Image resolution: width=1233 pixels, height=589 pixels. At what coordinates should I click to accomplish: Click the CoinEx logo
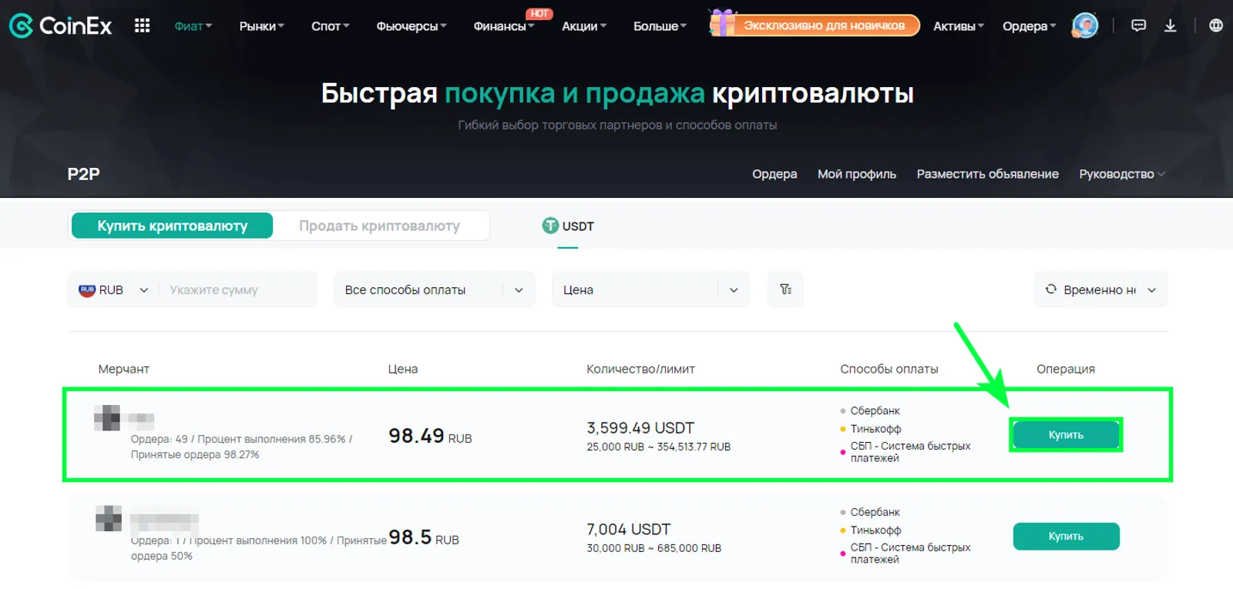tap(60, 26)
